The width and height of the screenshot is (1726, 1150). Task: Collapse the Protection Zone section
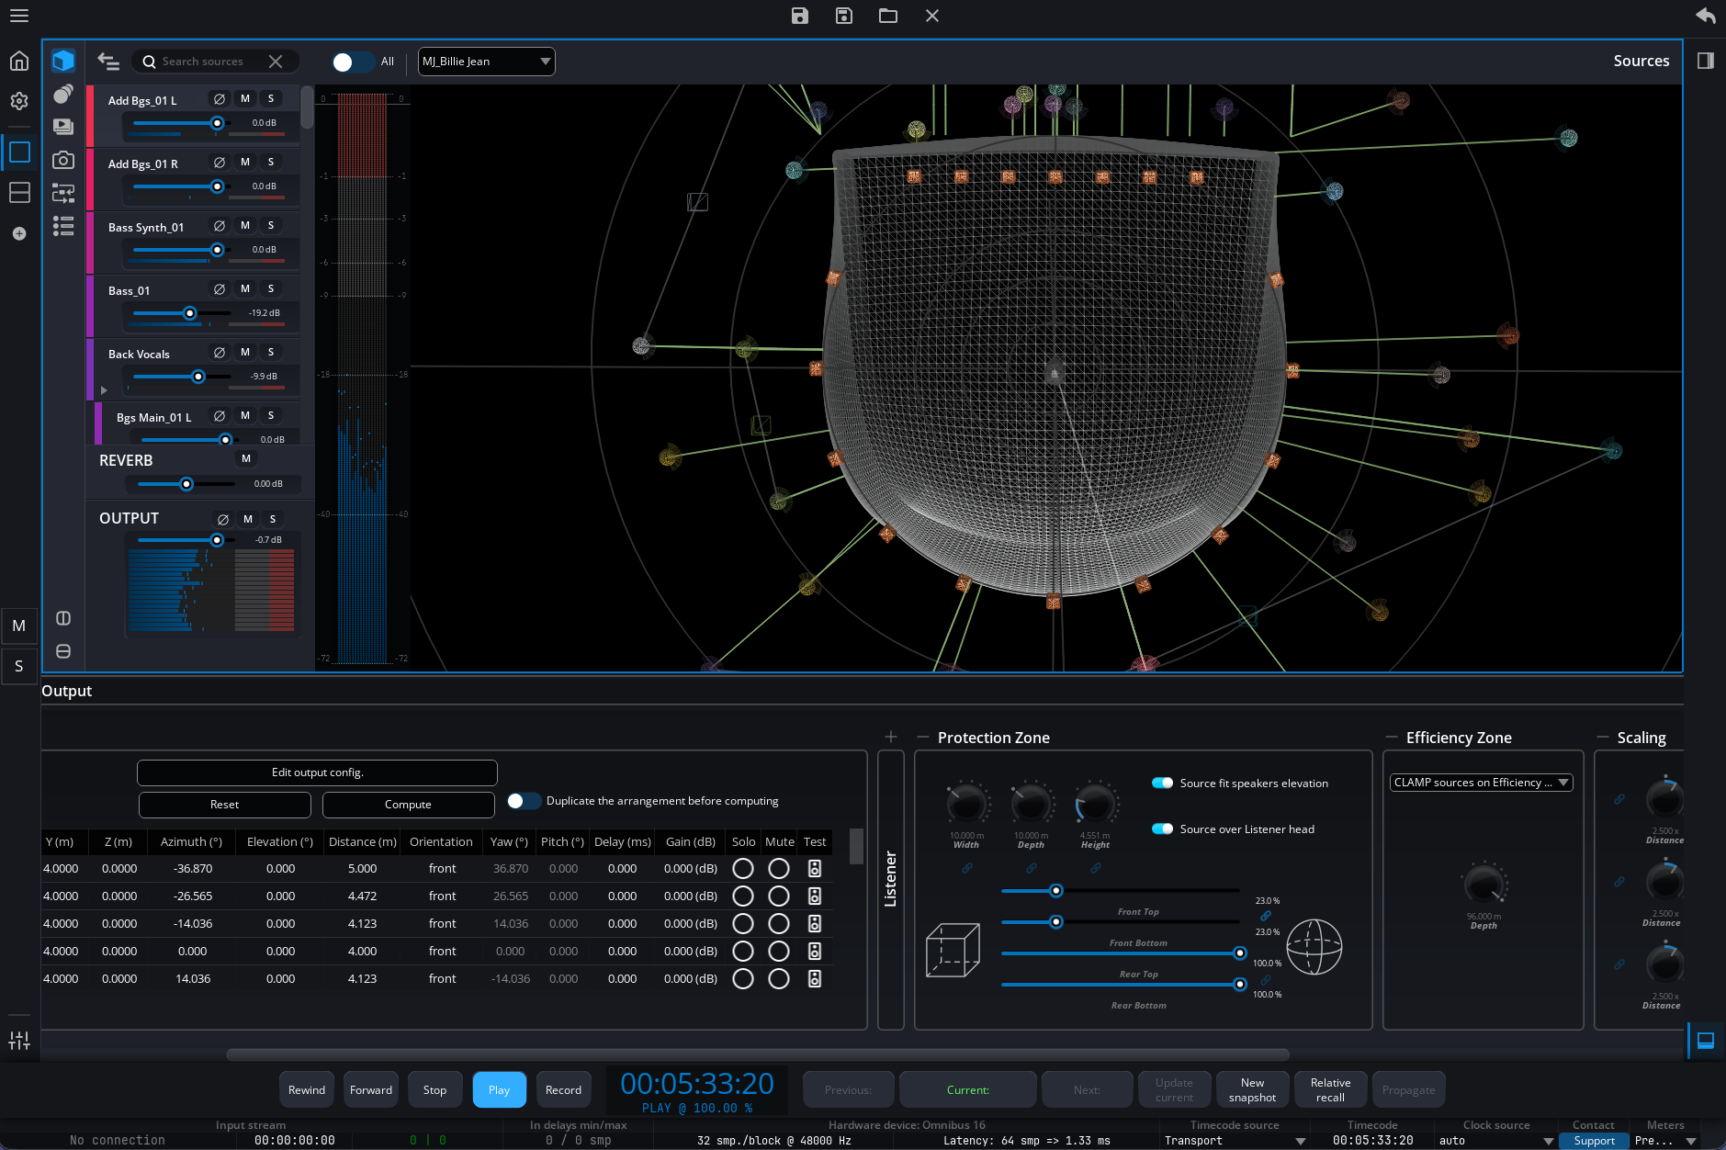click(x=922, y=738)
